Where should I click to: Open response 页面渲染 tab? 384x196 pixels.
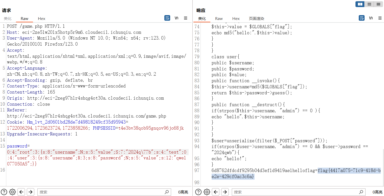257,18
